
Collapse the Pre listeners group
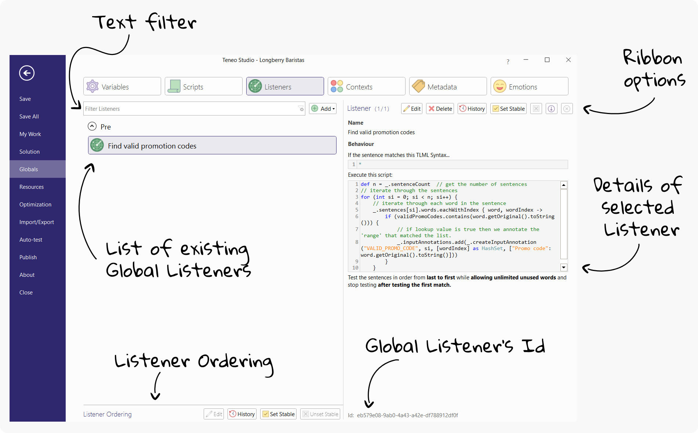pyautogui.click(x=92, y=126)
